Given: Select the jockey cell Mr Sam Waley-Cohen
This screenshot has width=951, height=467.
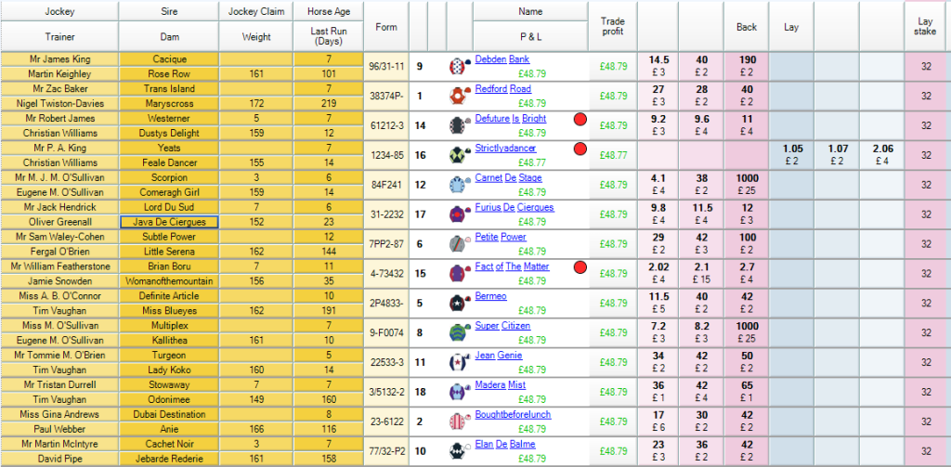Looking at the screenshot, I should click(59, 237).
